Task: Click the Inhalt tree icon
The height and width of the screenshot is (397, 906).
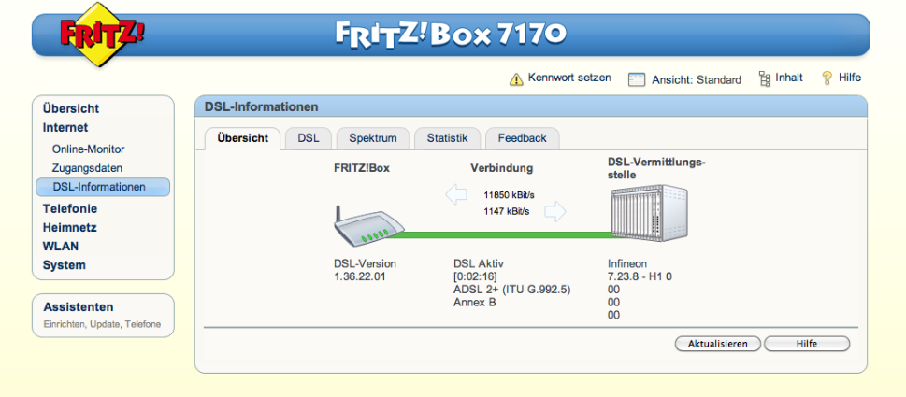Action: (x=765, y=78)
